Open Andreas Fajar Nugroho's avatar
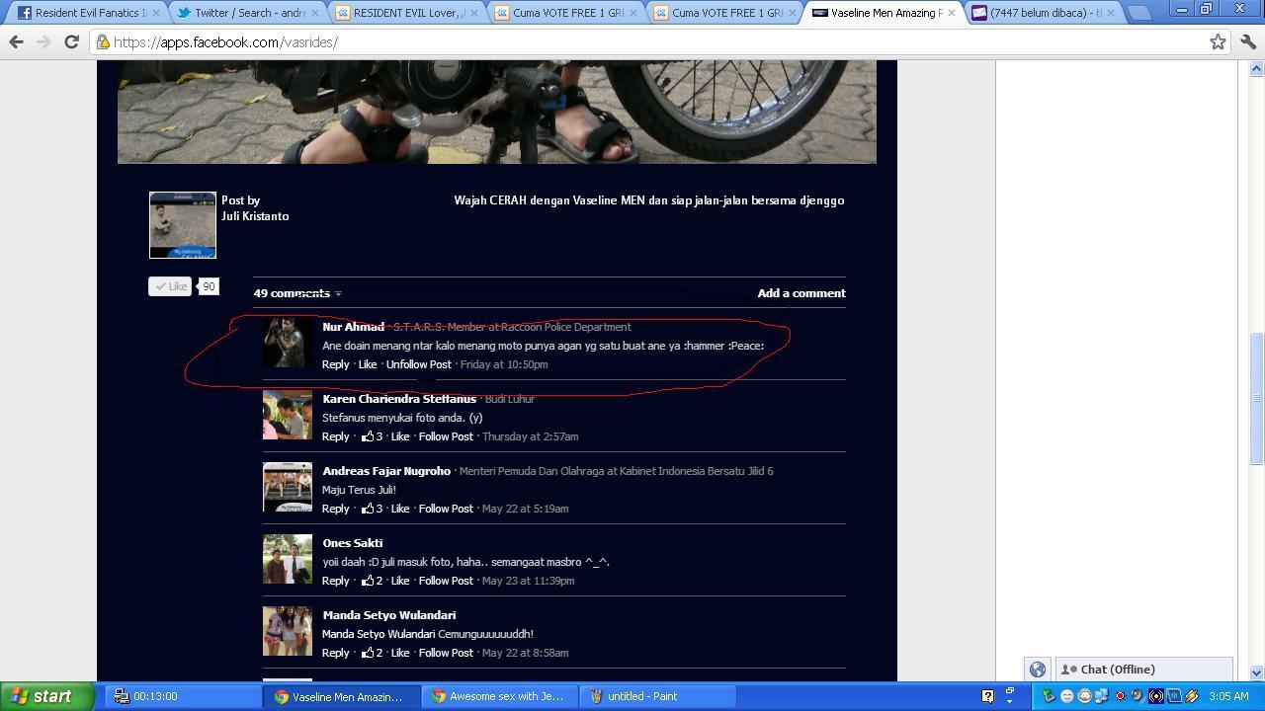The image size is (1265, 711). [x=288, y=487]
